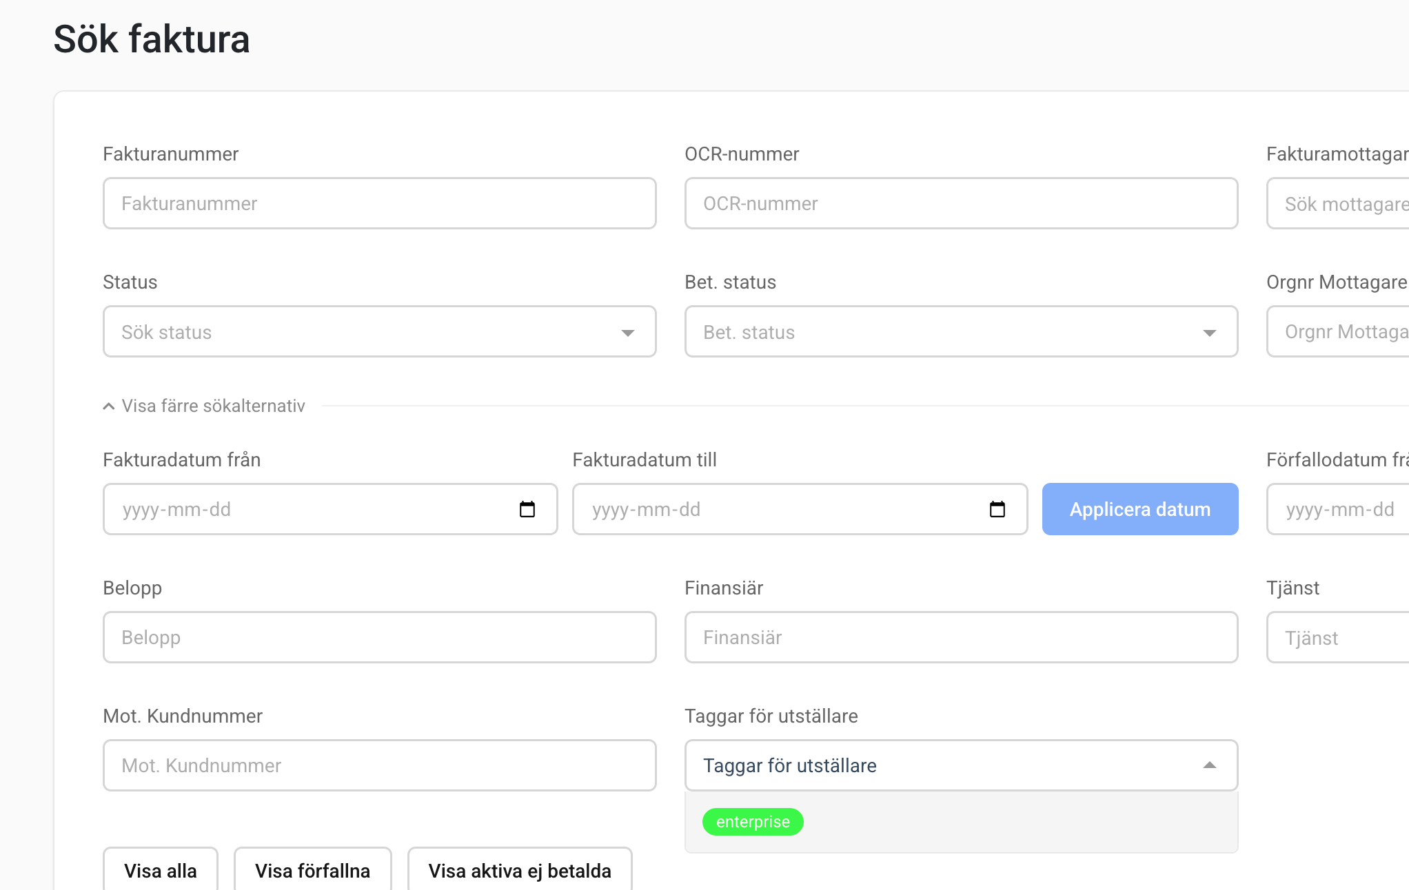Viewport: 1409px width, 890px height.
Task: Collapse via Visa färre sökalternativ chevron
Action: [109, 406]
